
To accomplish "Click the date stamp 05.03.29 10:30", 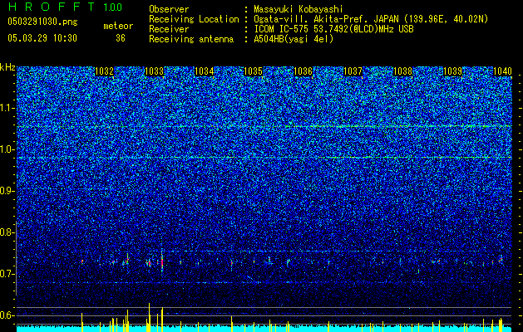I will (x=42, y=38).
